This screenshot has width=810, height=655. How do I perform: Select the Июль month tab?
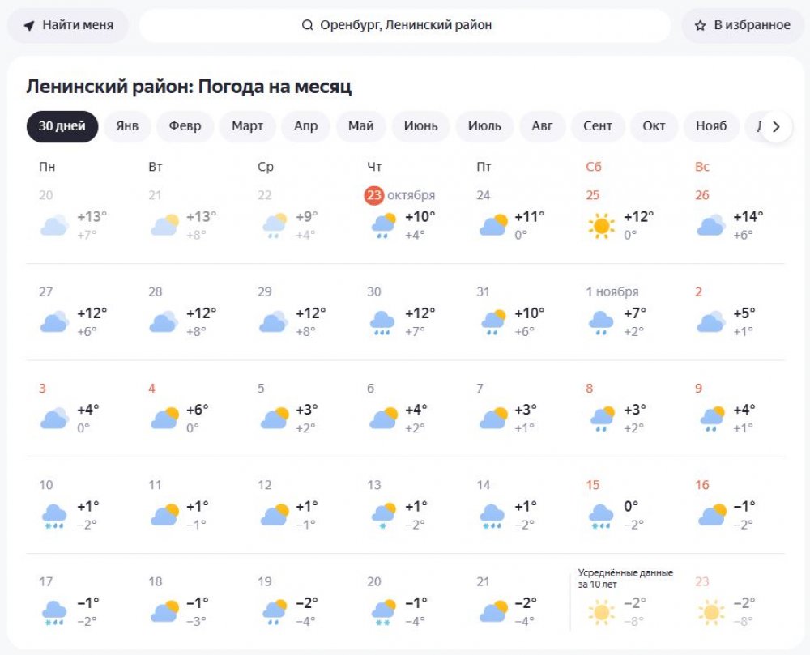click(x=484, y=126)
